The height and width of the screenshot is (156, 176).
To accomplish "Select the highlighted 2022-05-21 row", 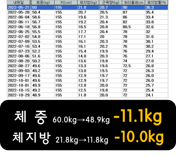I will pos(88,8).
